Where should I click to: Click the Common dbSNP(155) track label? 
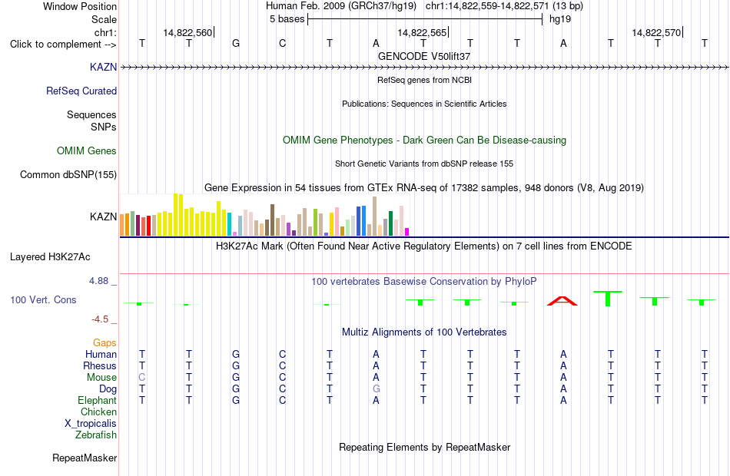(x=68, y=174)
